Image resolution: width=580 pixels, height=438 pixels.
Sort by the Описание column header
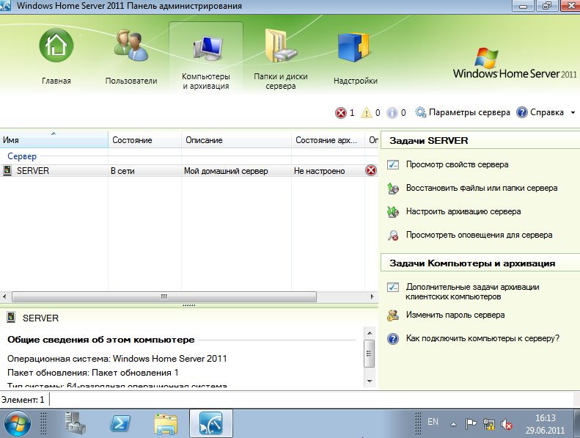point(236,140)
